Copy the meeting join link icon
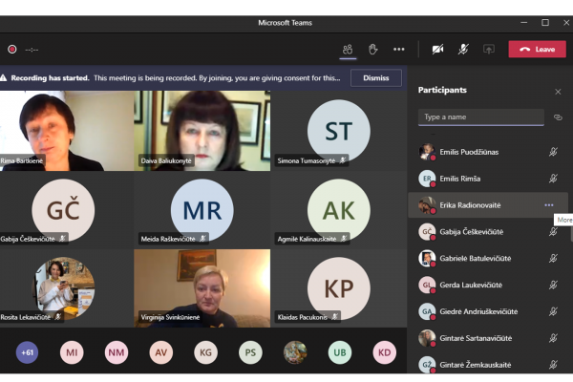This screenshot has height=382, width=573. tap(558, 117)
